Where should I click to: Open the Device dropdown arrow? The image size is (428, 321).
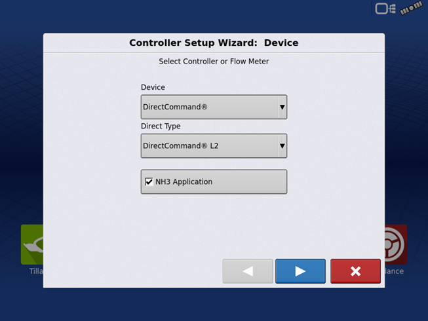tap(282, 107)
